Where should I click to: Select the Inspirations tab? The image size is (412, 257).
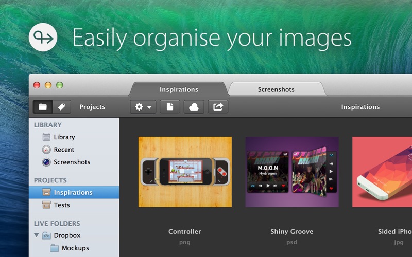click(x=179, y=89)
